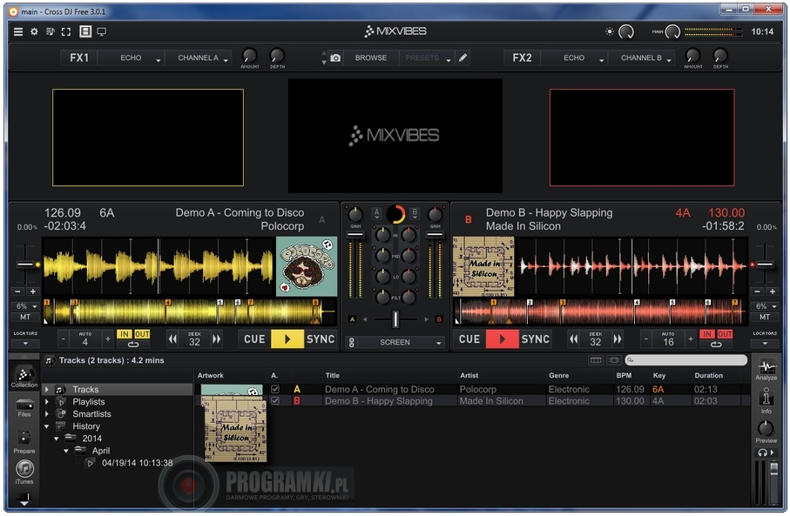The height and width of the screenshot is (516, 790).
Task: Open the CHANNEL A routing dropdown
Action: coord(199,58)
